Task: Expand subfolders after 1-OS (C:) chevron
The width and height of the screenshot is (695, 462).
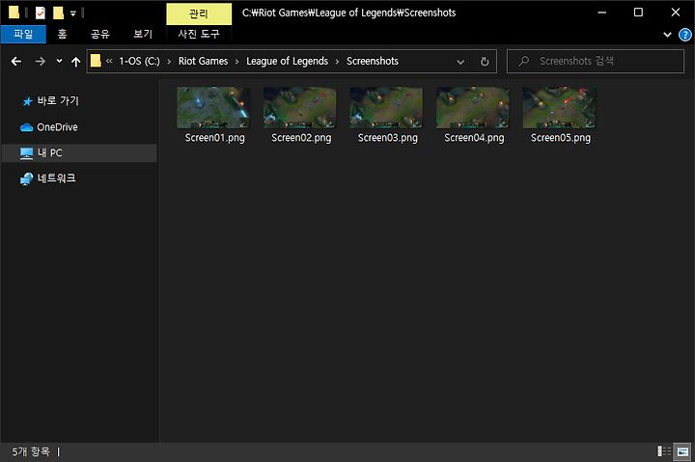Action: pyautogui.click(x=169, y=62)
